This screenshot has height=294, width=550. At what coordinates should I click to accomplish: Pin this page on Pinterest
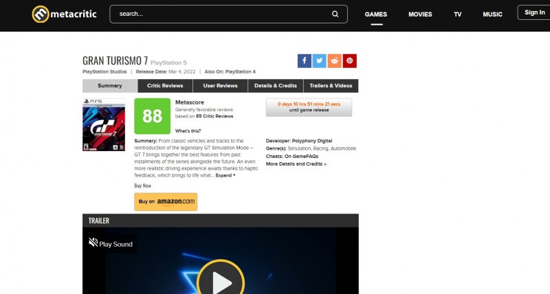coord(350,60)
